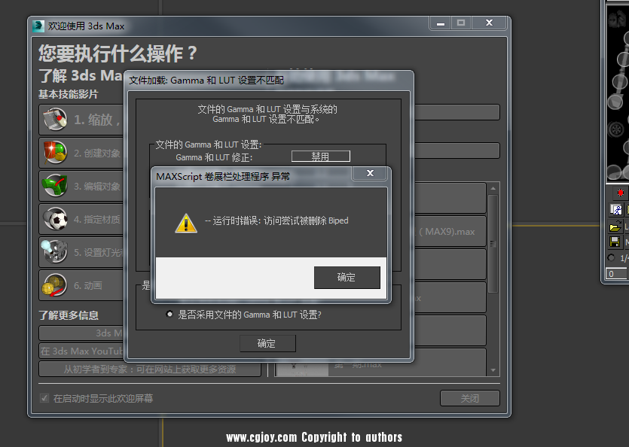Click the 3ds Max logo in welcome title bar
629x447 pixels.
click(38, 26)
